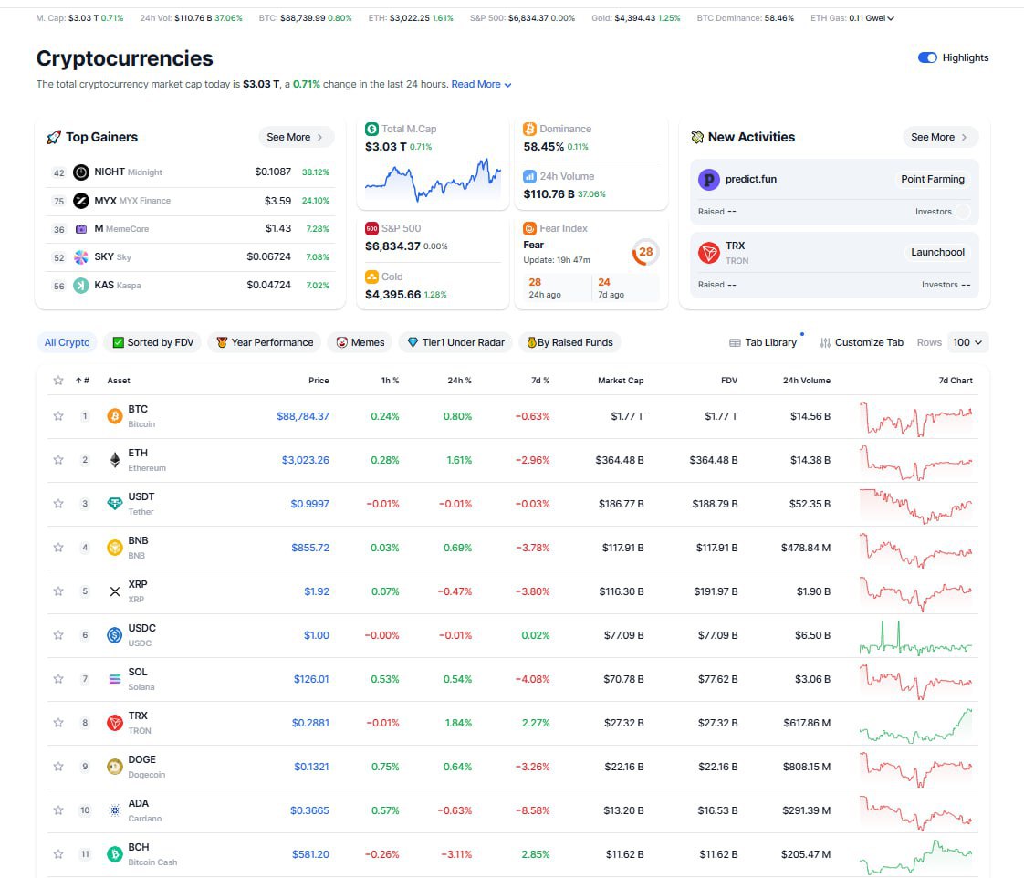
Task: Expand the Read More description
Action: click(x=481, y=84)
